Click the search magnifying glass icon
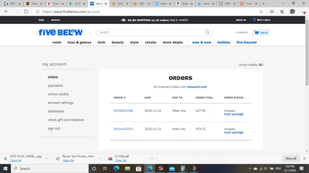Screen dimensions: 309x173 pyautogui.click(x=207, y=32)
